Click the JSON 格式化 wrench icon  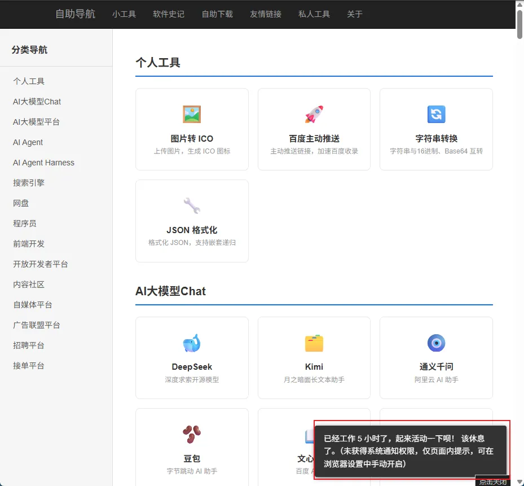pyautogui.click(x=192, y=205)
